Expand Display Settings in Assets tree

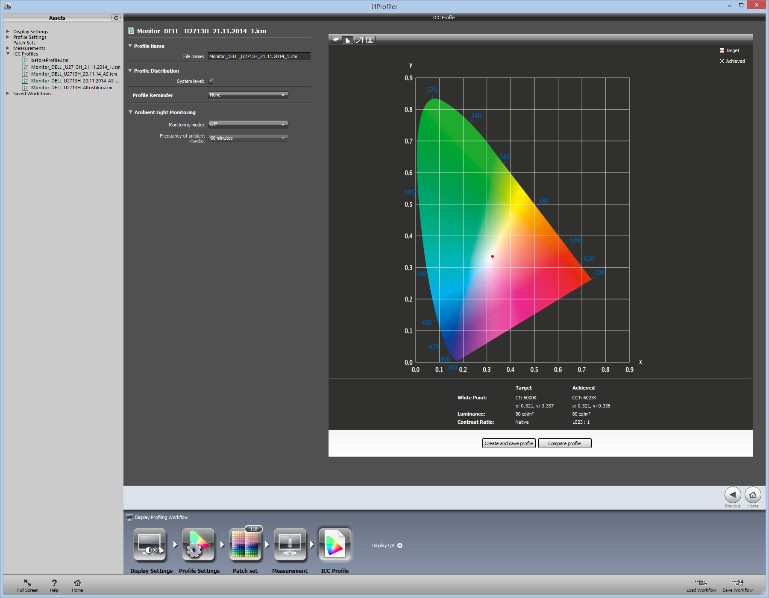coord(8,31)
